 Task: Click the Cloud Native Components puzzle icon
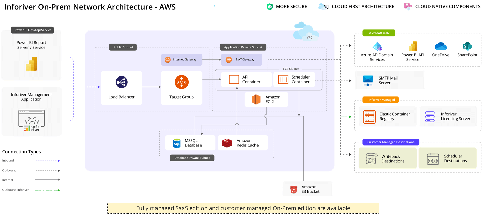(408, 6)
